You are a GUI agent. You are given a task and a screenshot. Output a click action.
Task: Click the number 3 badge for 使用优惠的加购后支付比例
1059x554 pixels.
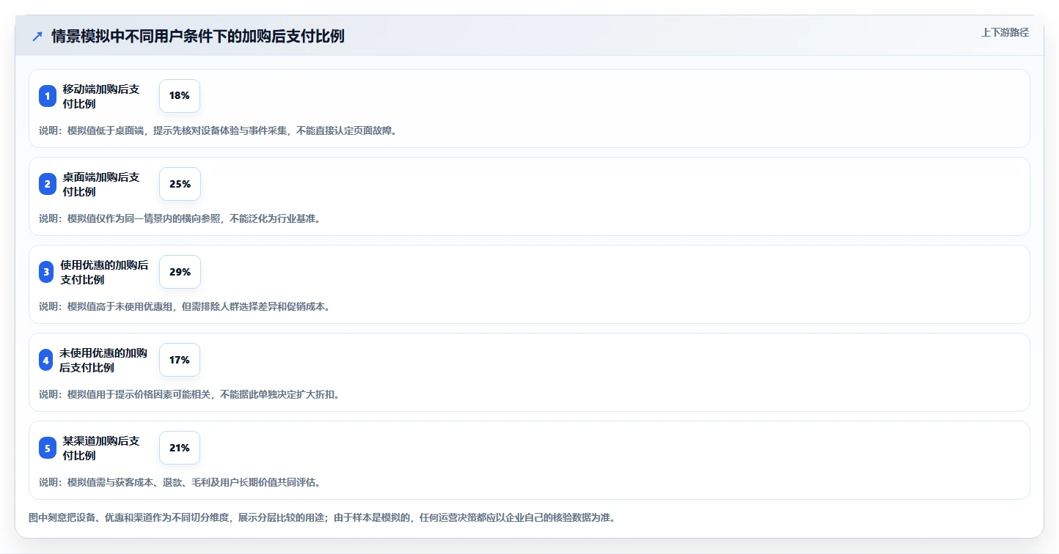point(46,272)
